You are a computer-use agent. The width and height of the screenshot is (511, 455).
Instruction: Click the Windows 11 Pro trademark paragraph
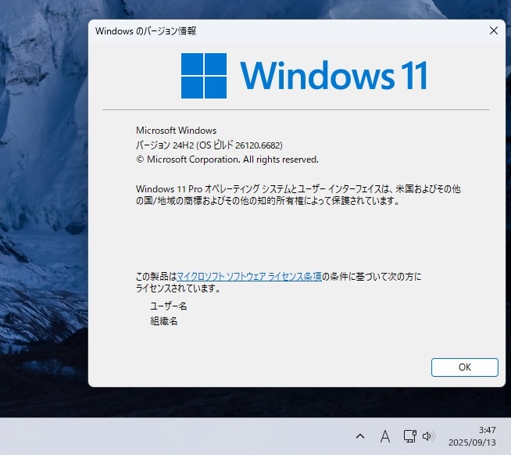click(x=298, y=195)
